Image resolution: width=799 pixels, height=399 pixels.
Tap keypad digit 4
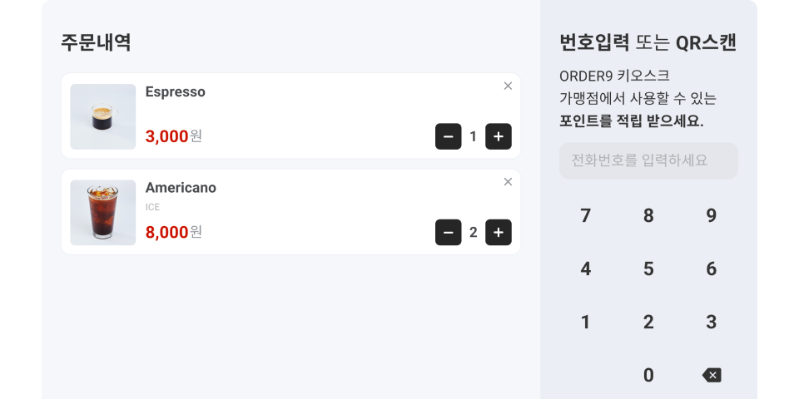(586, 268)
